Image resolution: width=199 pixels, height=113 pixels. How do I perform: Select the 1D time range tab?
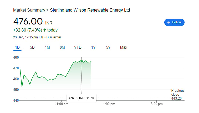(17, 47)
